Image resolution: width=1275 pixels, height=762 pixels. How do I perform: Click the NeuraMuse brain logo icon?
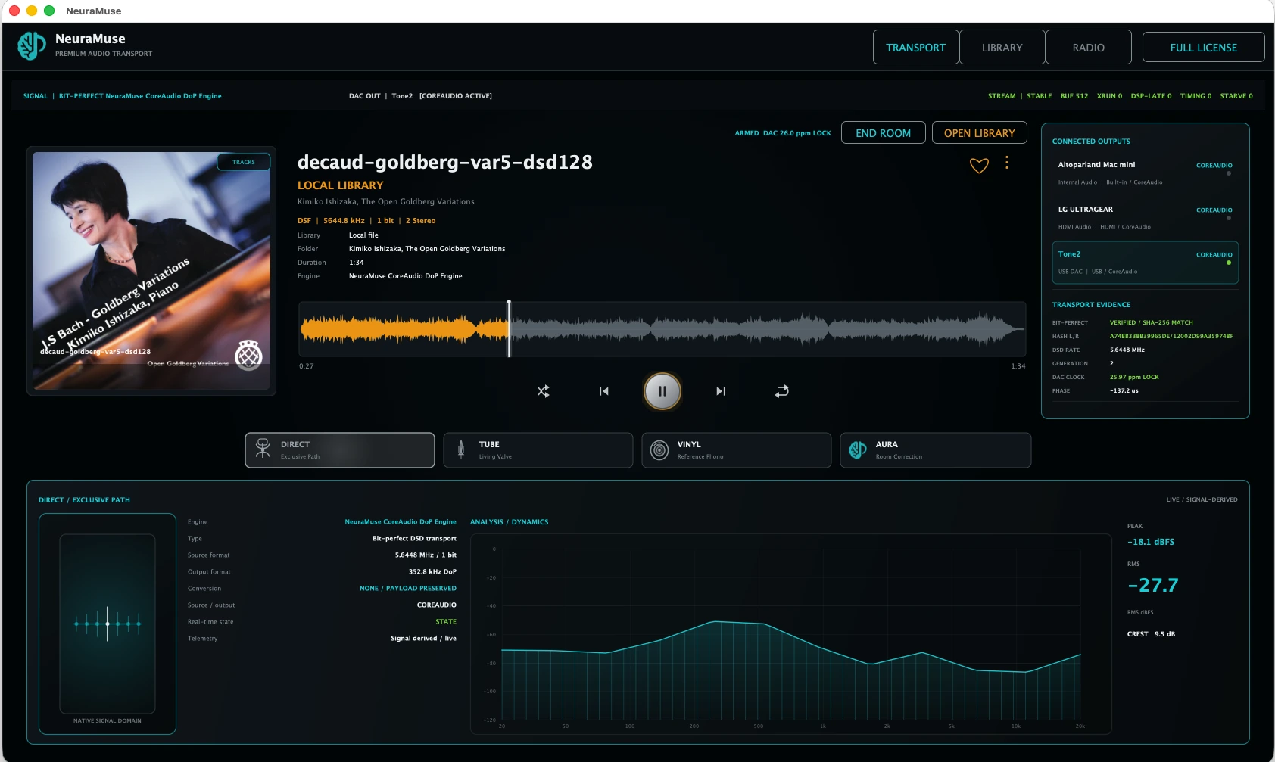pyautogui.click(x=31, y=45)
